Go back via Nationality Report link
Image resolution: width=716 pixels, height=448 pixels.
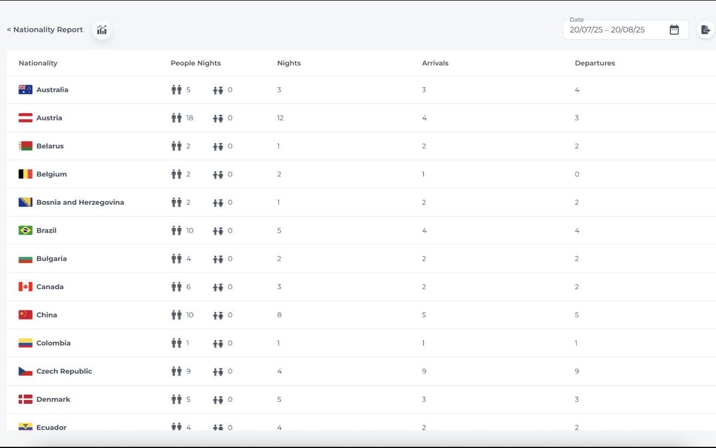tap(45, 30)
